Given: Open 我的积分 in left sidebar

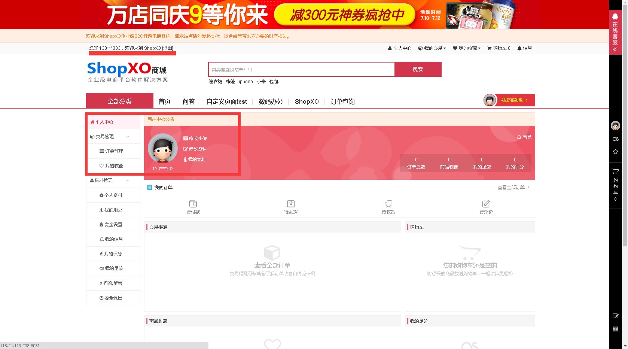Looking at the screenshot, I should point(113,254).
